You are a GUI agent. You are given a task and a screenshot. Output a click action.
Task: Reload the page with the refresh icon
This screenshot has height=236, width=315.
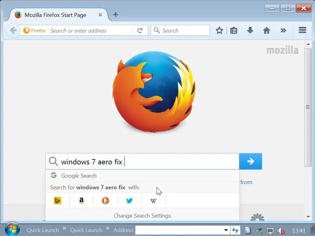coord(140,30)
